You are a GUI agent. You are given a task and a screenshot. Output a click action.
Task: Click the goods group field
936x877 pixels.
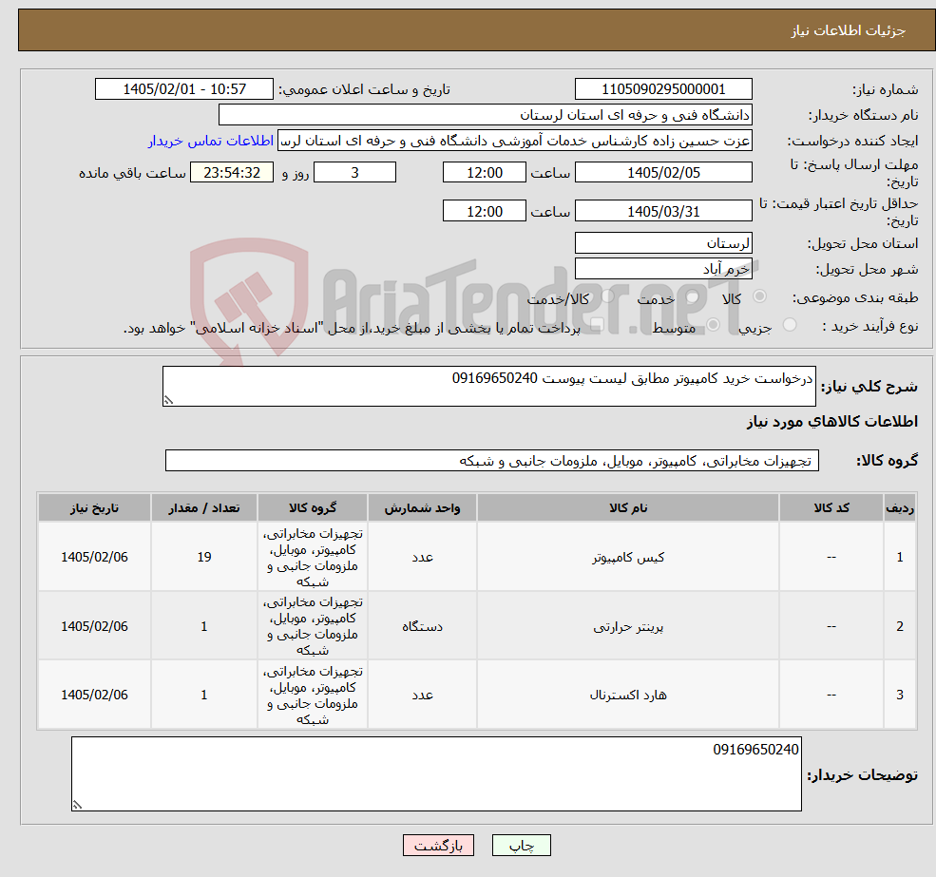point(492,460)
